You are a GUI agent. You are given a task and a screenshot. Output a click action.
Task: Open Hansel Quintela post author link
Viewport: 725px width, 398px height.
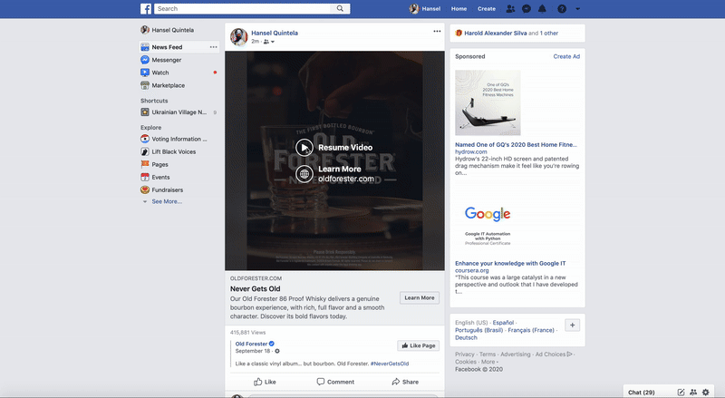tap(275, 33)
